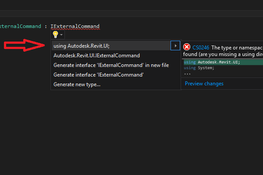Click the underlined IExternalCommand identifier in code
The image size is (263, 175).
75,26
